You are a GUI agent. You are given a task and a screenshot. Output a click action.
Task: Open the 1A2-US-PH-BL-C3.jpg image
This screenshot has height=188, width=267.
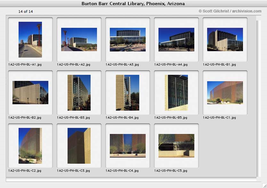(x=79, y=146)
